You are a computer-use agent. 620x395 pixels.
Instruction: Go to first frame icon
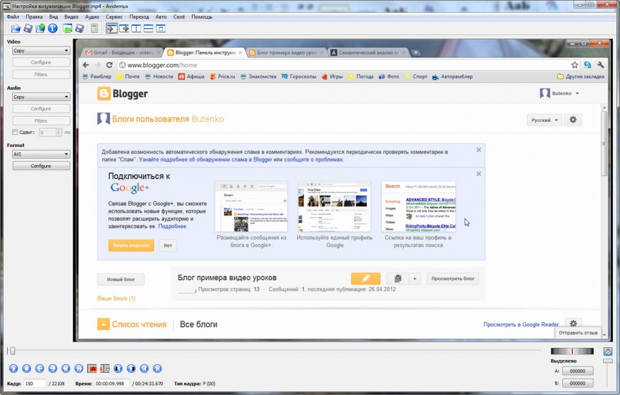144,368
